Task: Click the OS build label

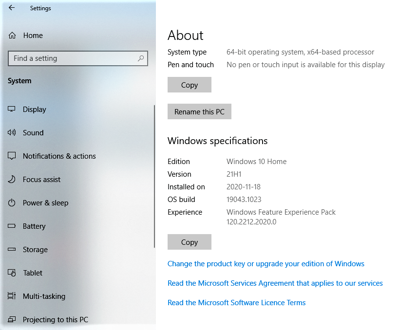Action: pyautogui.click(x=181, y=199)
